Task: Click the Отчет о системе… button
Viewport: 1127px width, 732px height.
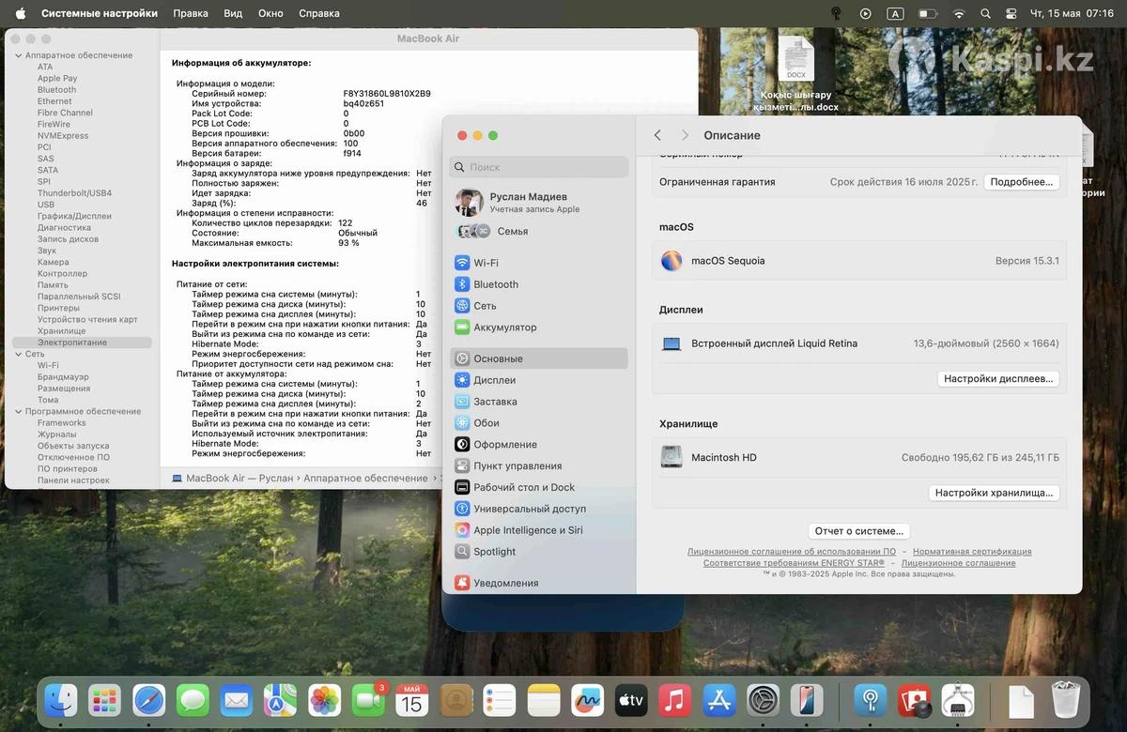Action: tap(858, 531)
